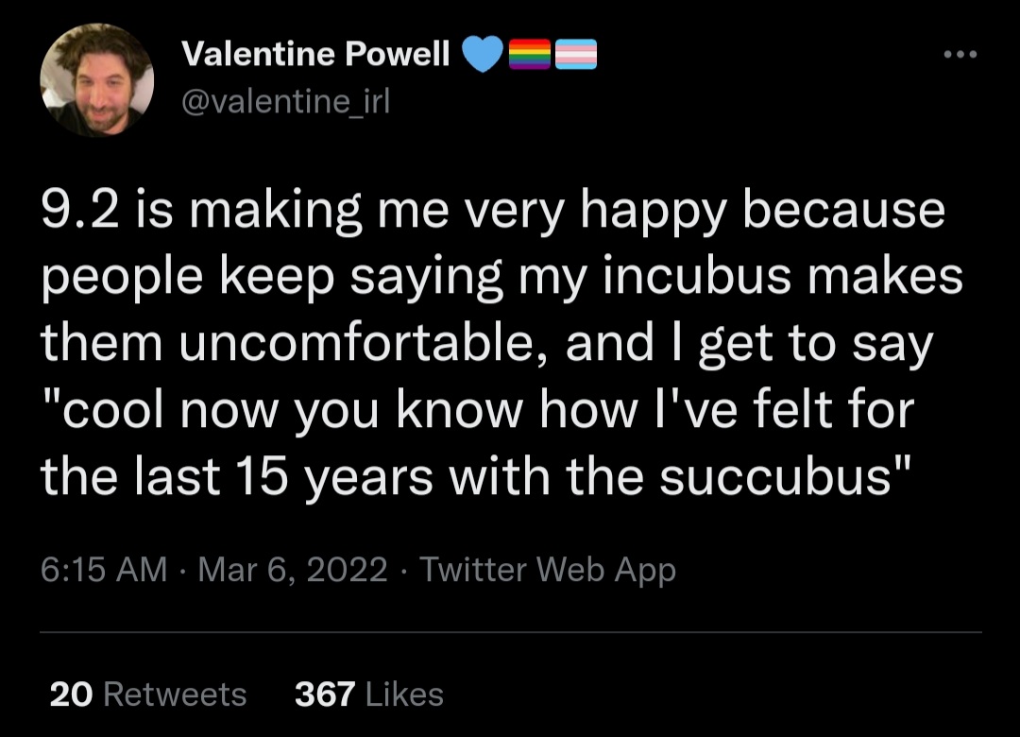
Task: Open the Valentine Powell display name
Action: tap(315, 54)
